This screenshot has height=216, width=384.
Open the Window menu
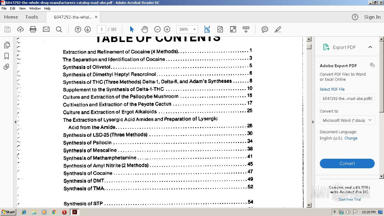click(35, 8)
